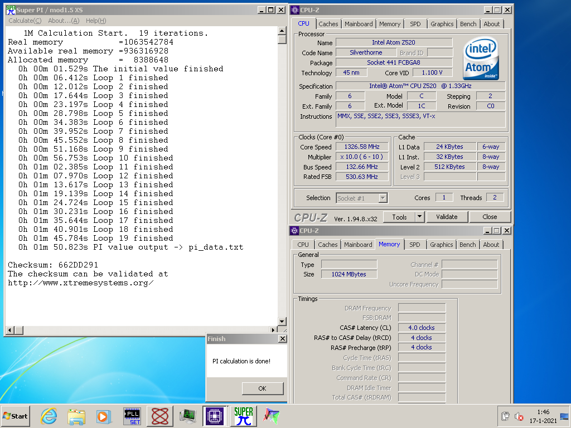Select SPD tab in lower CPU-Z window
The image size is (571, 428).
pyautogui.click(x=414, y=245)
